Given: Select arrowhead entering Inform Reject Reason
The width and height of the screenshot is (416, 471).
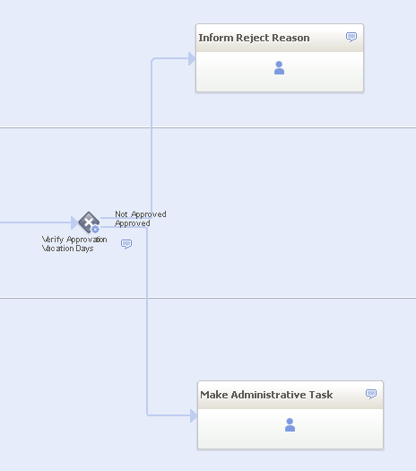Looking at the screenshot, I should (x=192, y=58).
